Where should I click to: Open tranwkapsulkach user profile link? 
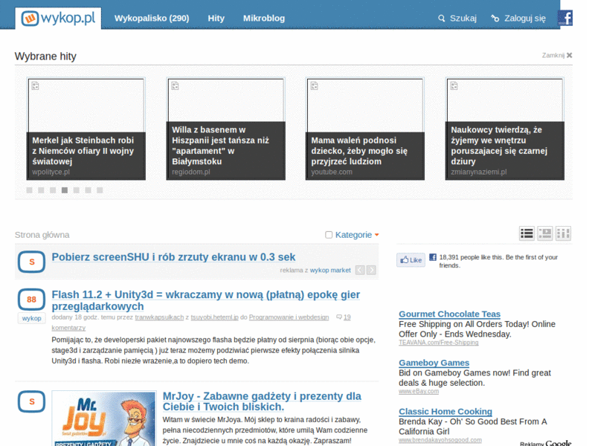159,317
